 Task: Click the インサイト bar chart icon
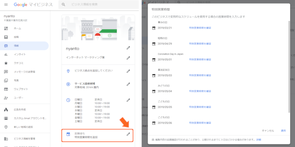coord(6,54)
